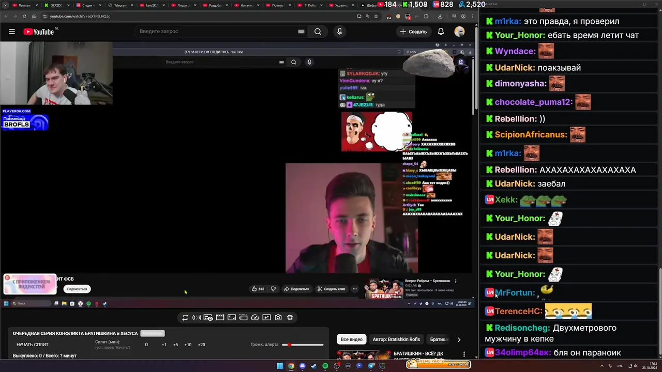Open Spotify from the Windows taskbar
This screenshot has width=662, height=372.
[x=325, y=366]
